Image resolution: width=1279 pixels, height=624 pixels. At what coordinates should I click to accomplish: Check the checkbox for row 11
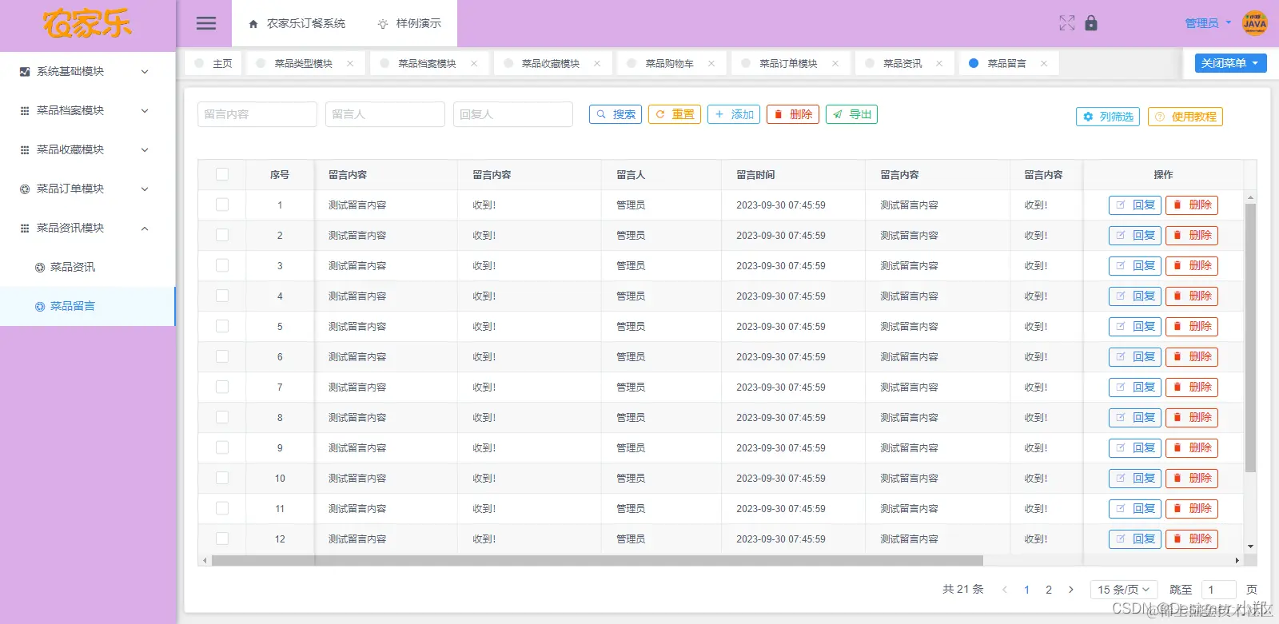pos(222,508)
